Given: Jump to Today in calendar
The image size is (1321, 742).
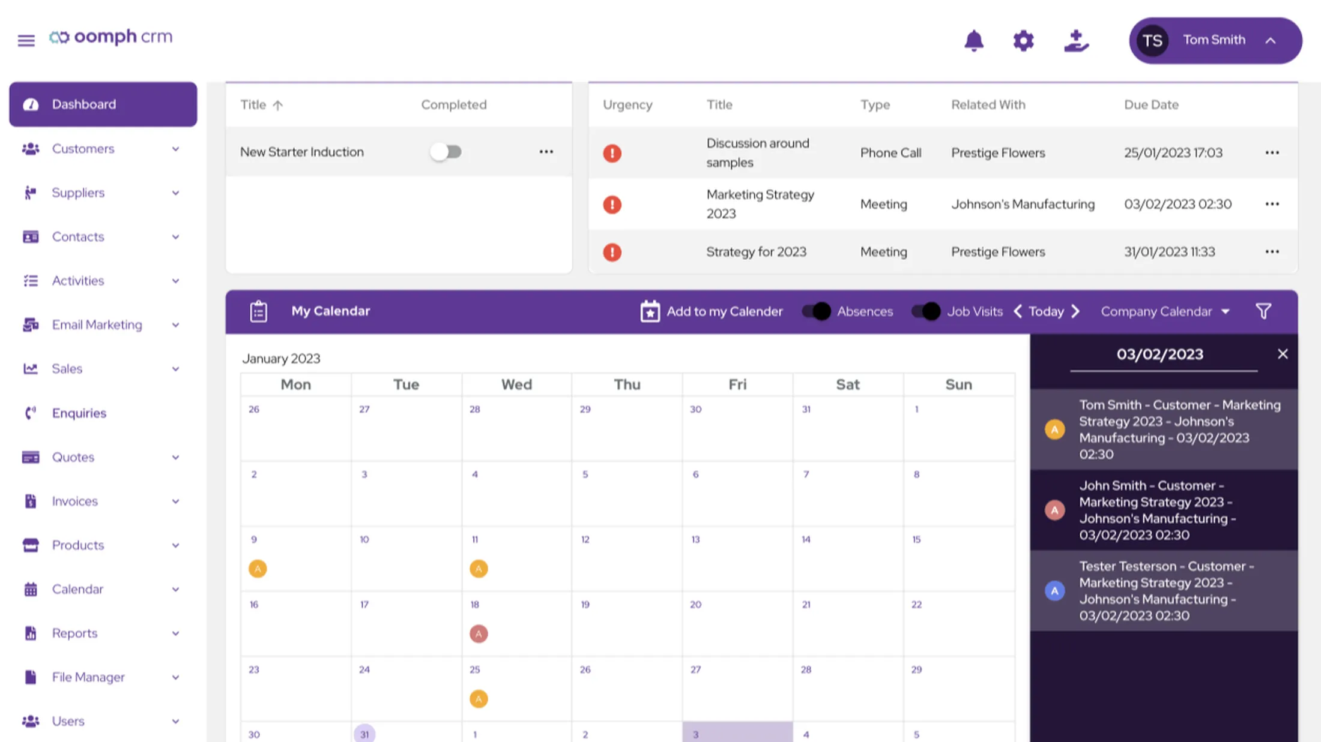Looking at the screenshot, I should (x=1046, y=311).
